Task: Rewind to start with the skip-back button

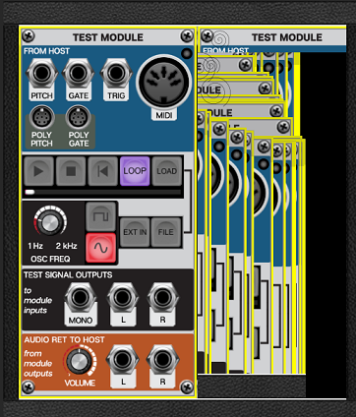Action: pos(103,171)
